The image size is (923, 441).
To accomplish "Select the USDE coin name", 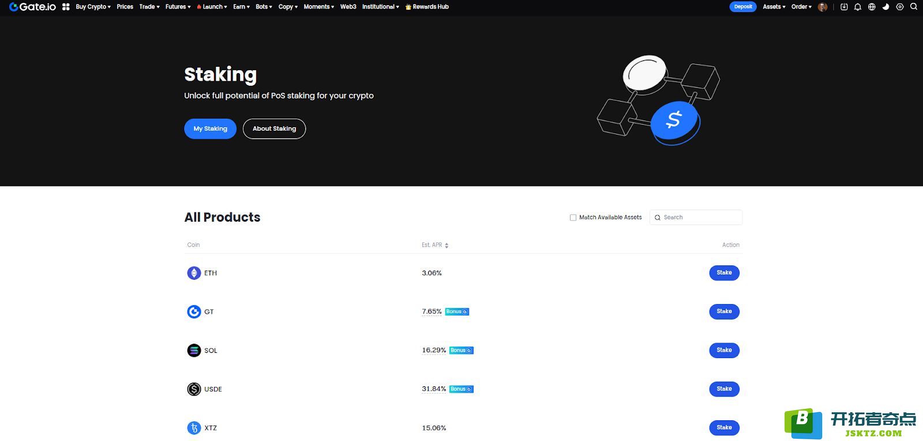I will (x=213, y=389).
